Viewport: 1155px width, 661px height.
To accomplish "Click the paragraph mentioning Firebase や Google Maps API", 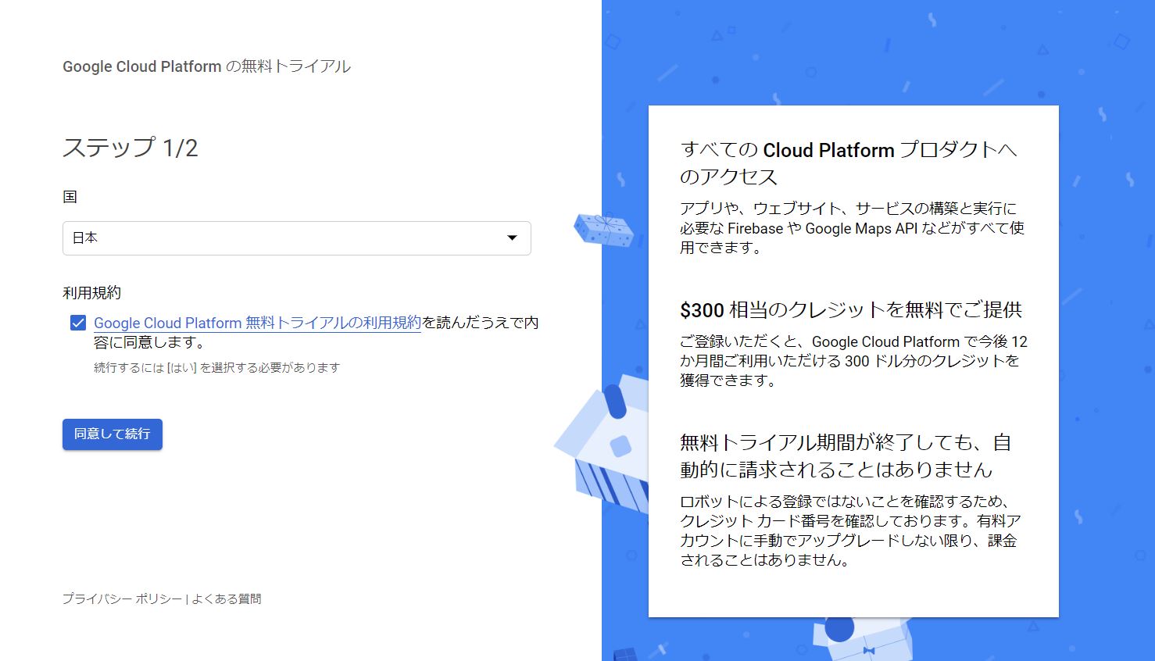I will [853, 228].
